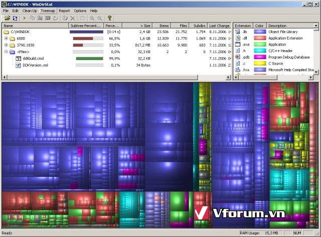Image resolution: width=321 pixels, height=237 pixels.
Task: Click the Delete to Recycle Bin icon
Action: click(x=65, y=18)
